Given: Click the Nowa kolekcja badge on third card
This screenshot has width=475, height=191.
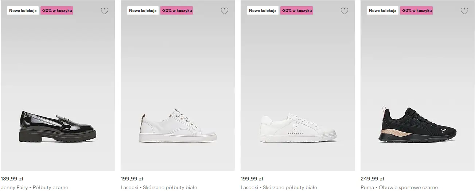Looking at the screenshot, I should point(263,11).
